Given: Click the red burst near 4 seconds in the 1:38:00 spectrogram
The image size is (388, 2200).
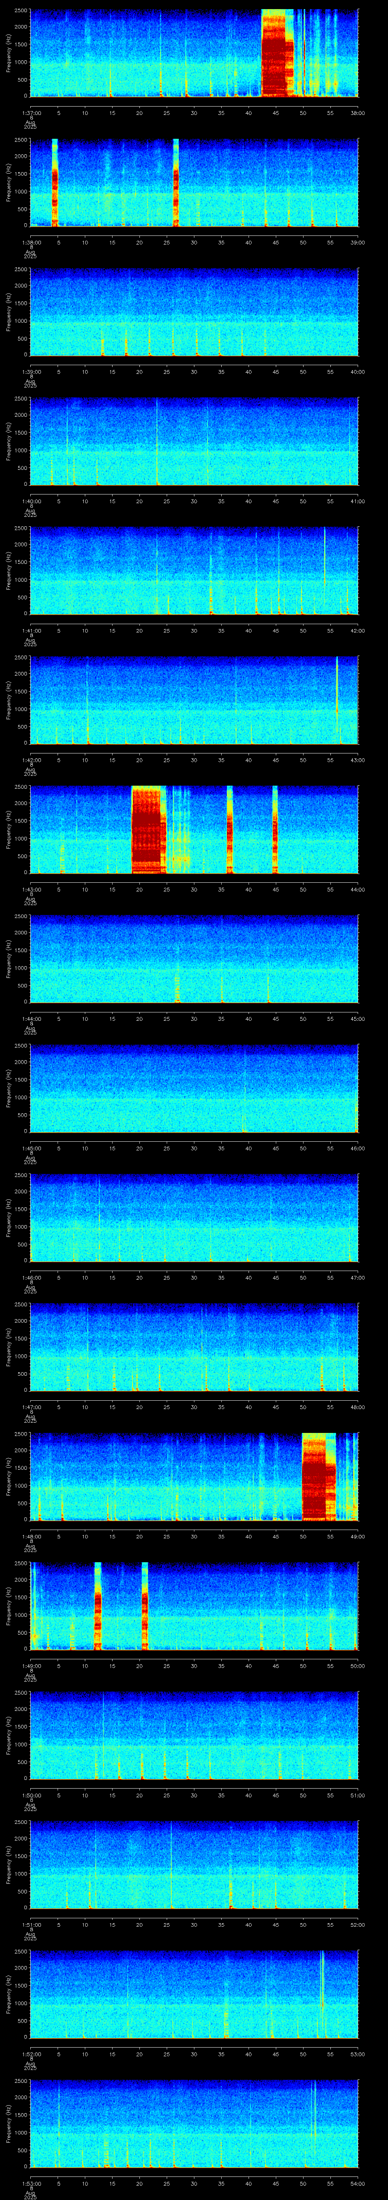Looking at the screenshot, I should [x=55, y=182].
